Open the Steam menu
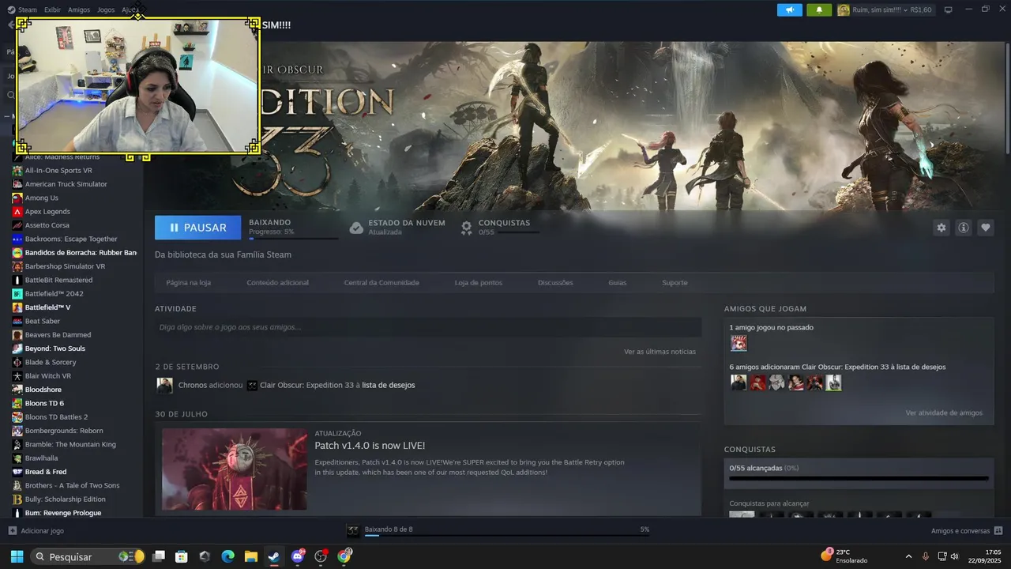The height and width of the screenshot is (569, 1011). point(28,10)
